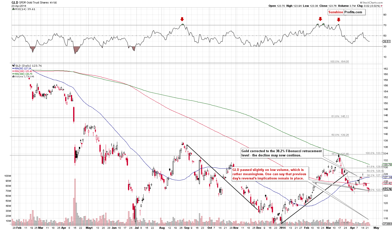Click the NYSE exchange label
The height and width of the screenshot is (230, 392).
tap(53, 3)
